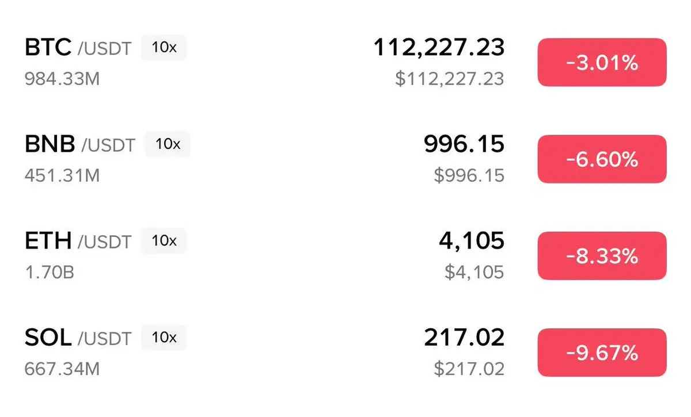Viewport: 691px width, 417px height.
Task: Click the SOL -9.67% change button
Action: (x=602, y=353)
